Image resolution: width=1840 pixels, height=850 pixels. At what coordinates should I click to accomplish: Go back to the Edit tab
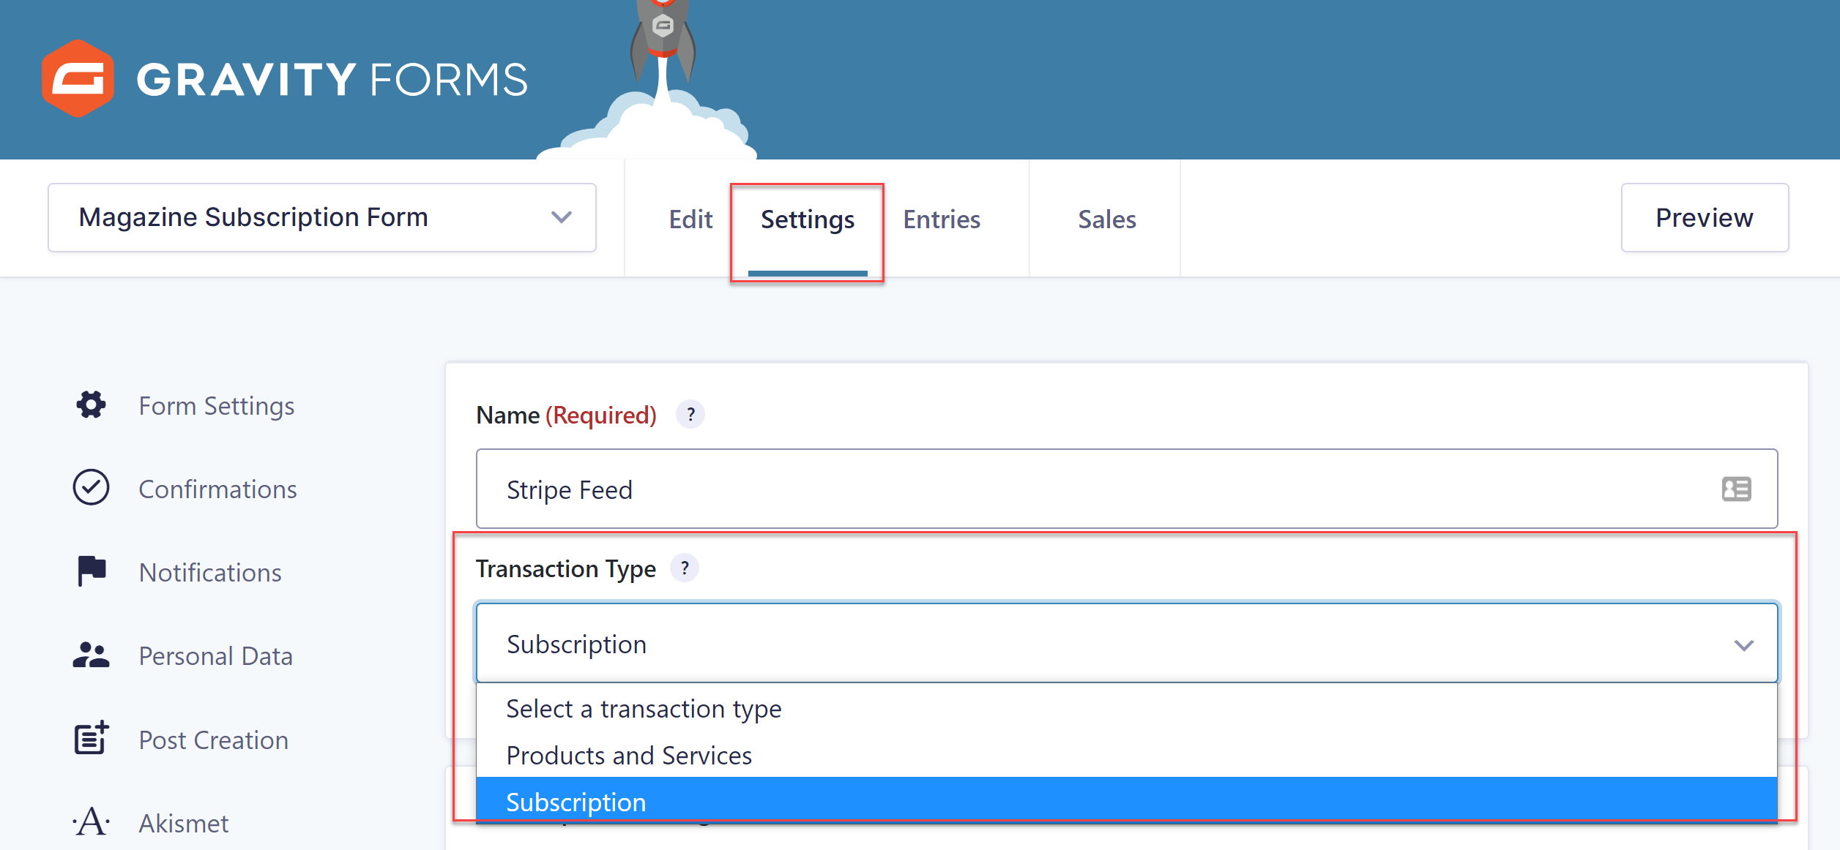689,218
